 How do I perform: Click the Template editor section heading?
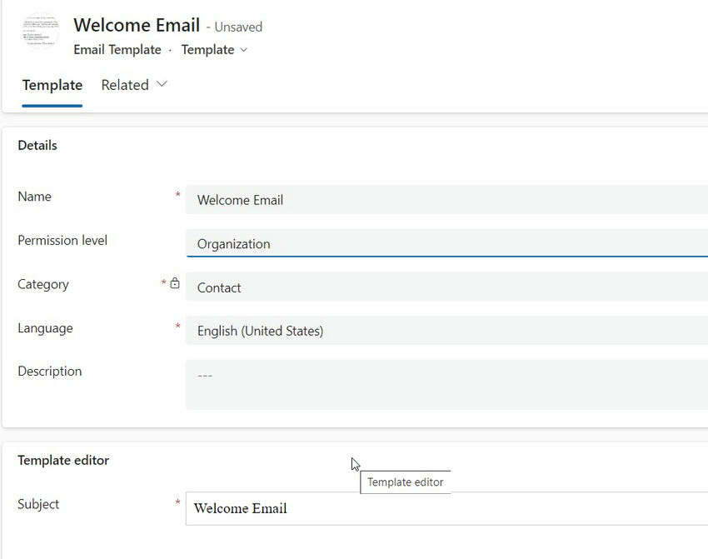tap(63, 460)
